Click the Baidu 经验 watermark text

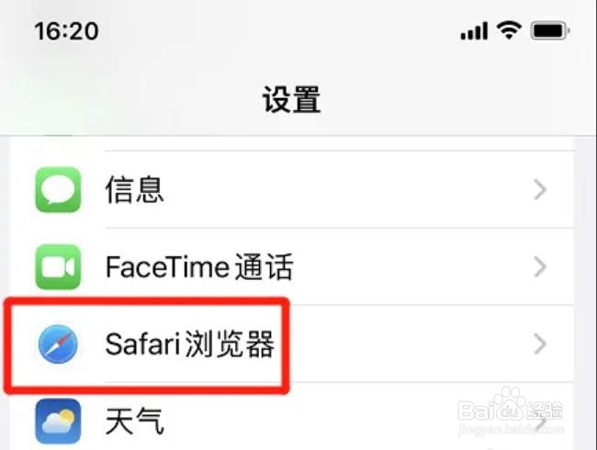(x=544, y=411)
